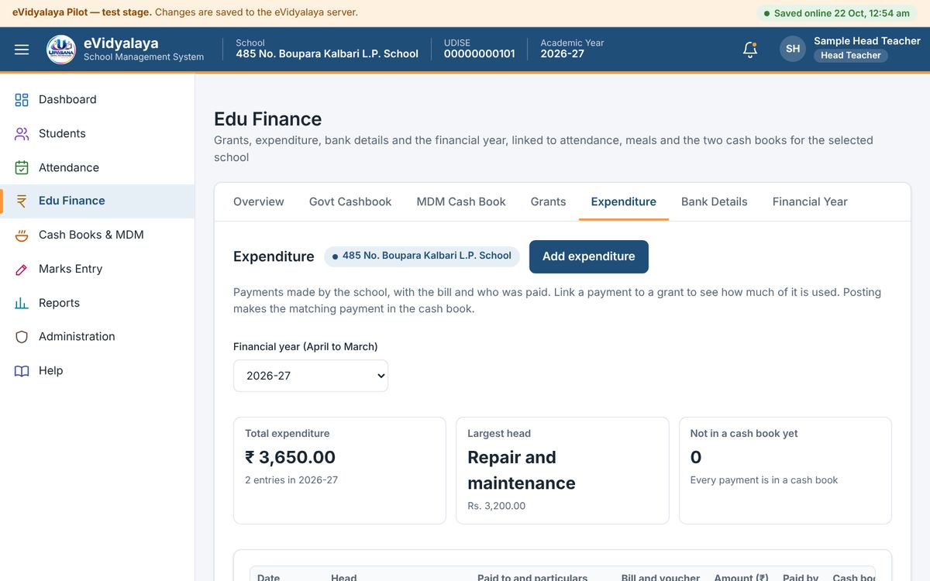Open the SH user avatar
The width and height of the screenshot is (930, 581).
click(793, 49)
